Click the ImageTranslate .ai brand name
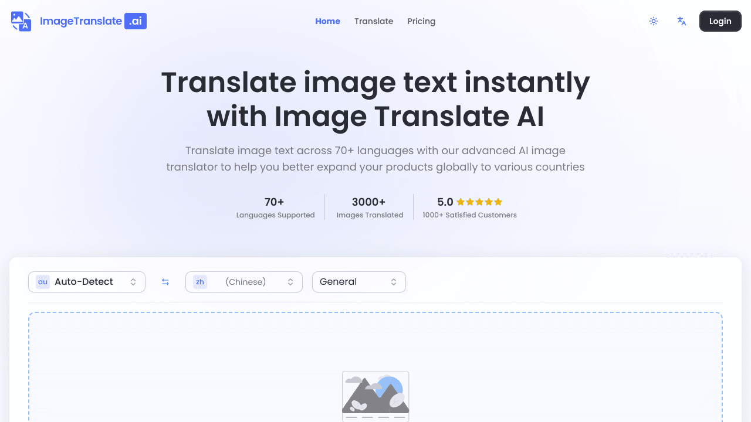Screen dimensions: 751x422 click(x=93, y=21)
